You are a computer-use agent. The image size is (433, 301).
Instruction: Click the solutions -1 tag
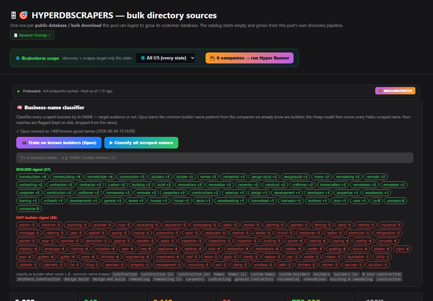coord(378,265)
